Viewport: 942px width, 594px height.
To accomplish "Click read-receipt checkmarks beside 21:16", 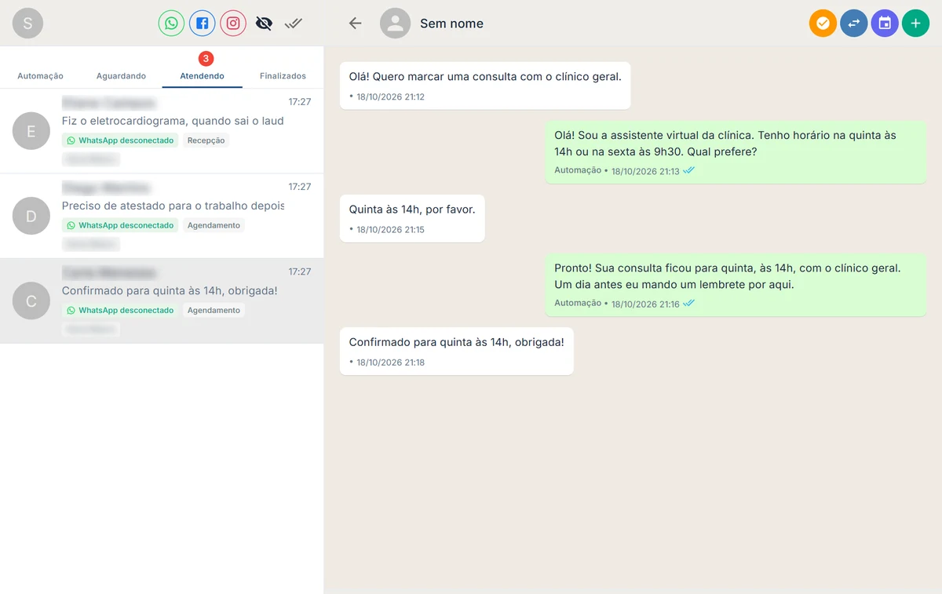I will (x=688, y=303).
